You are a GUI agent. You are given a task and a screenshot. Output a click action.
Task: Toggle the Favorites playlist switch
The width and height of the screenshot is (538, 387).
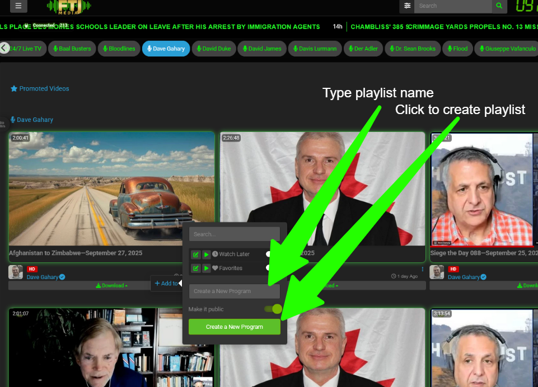[270, 268]
